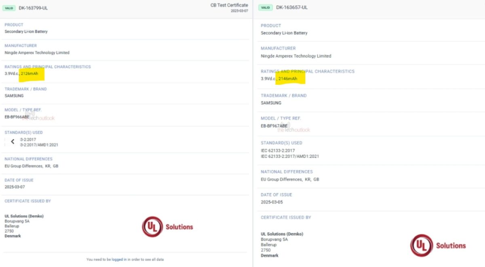485x267 pixels.
Task: Click the "CERTIFICATE ISSUED BY" label in DK-163657-UL certificate
Action: (x=286, y=217)
